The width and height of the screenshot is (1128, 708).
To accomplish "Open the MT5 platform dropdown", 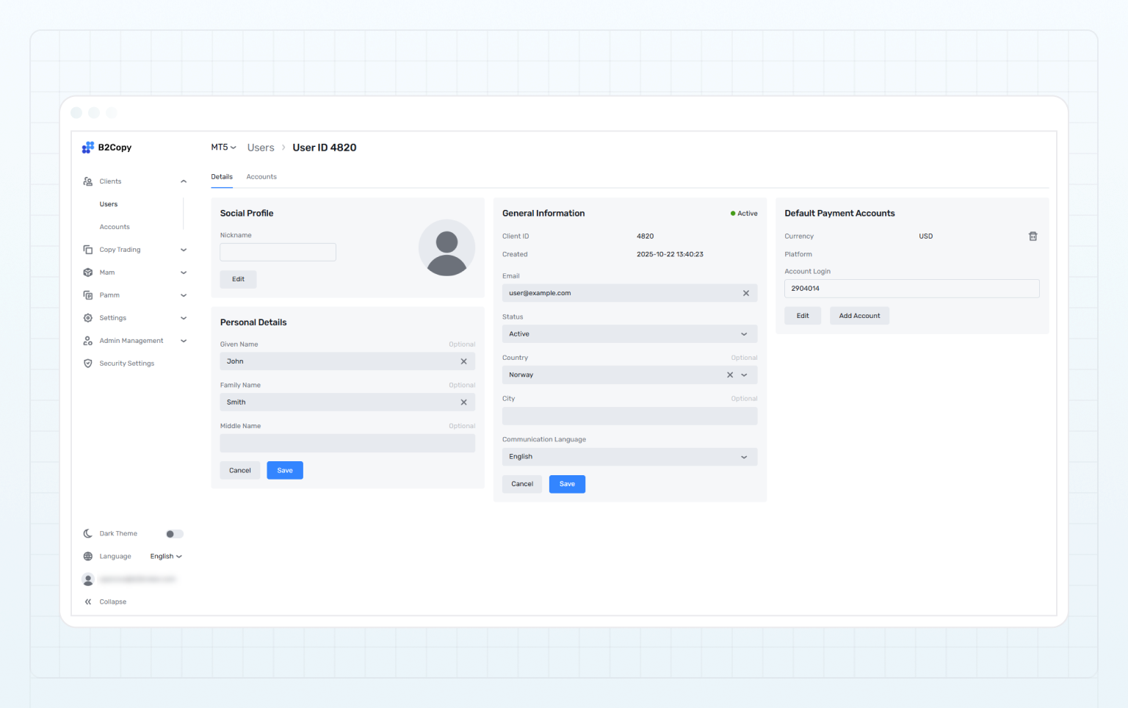I will click(x=223, y=147).
